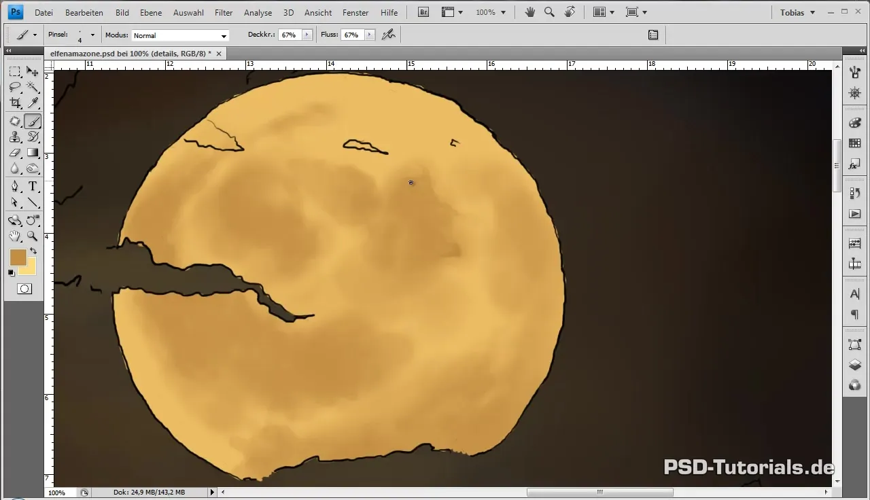This screenshot has height=500, width=870.
Task: Swap foreground and background colors
Action: click(x=33, y=251)
